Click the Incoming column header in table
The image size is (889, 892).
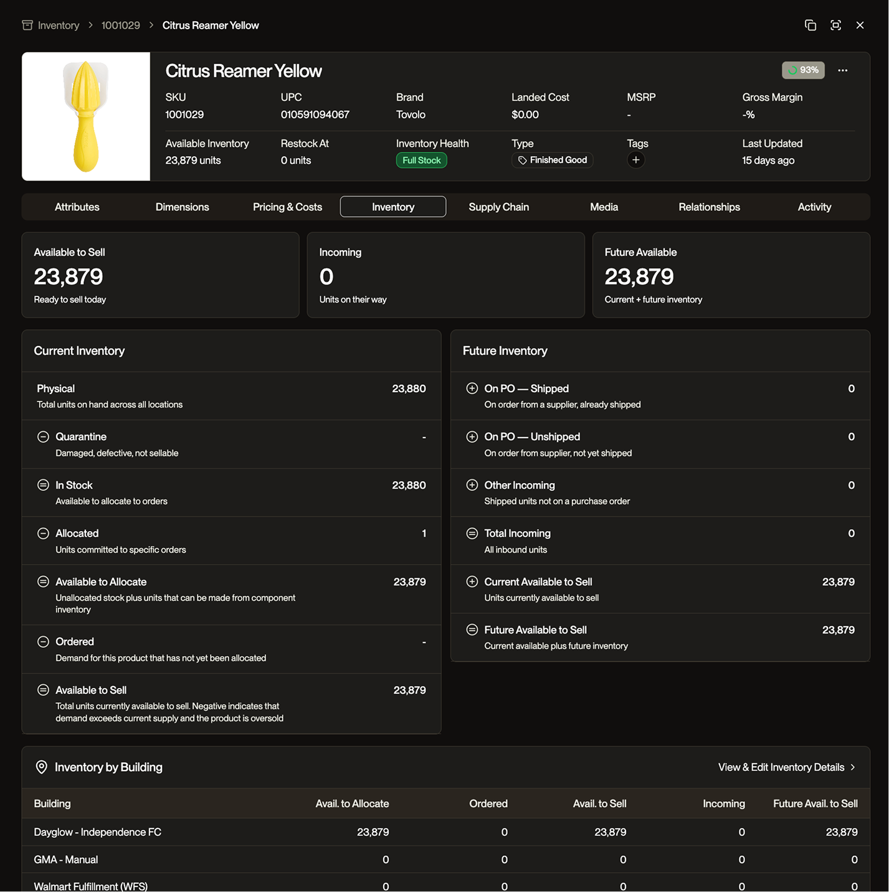click(724, 804)
